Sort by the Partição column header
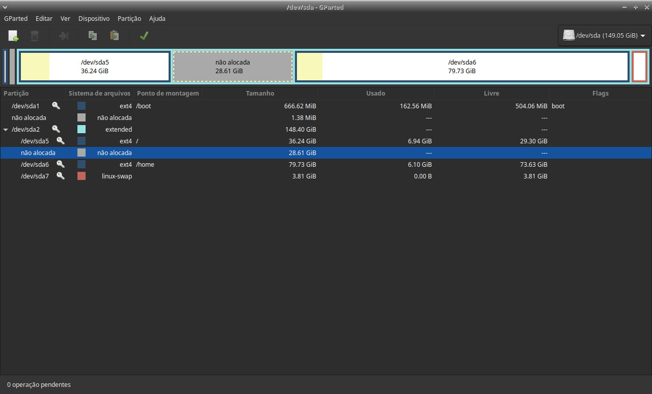The height and width of the screenshot is (394, 652). (x=33, y=94)
